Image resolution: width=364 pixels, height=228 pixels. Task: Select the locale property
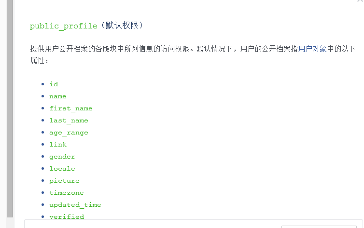(x=62, y=168)
